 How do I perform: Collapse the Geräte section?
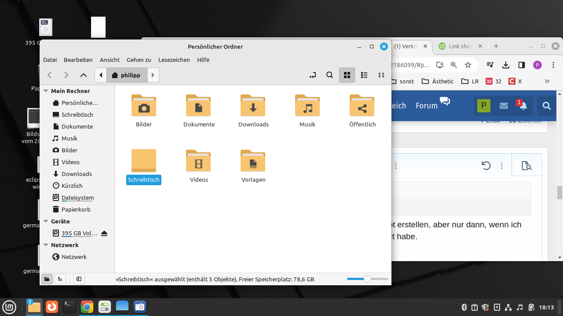46,221
